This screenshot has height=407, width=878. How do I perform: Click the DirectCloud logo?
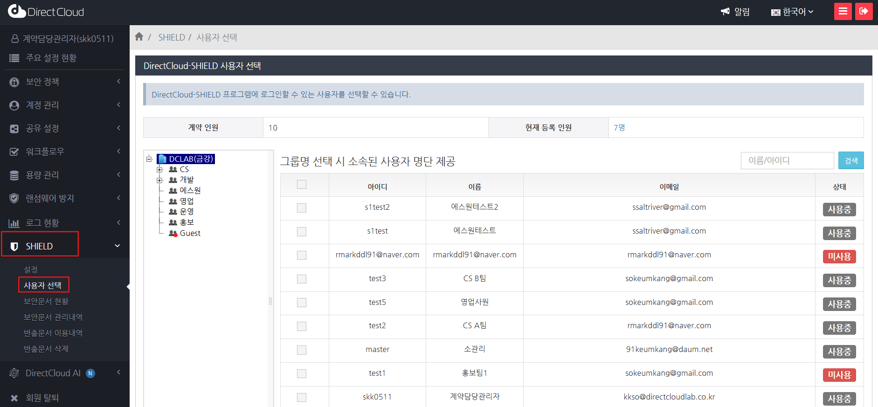[x=46, y=12]
